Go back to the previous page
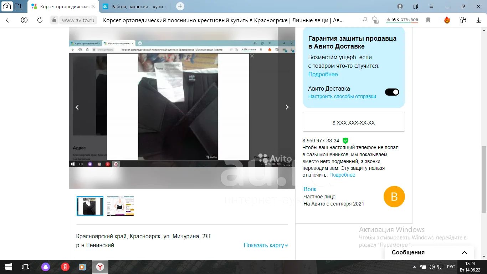487x274 pixels. 9,20
